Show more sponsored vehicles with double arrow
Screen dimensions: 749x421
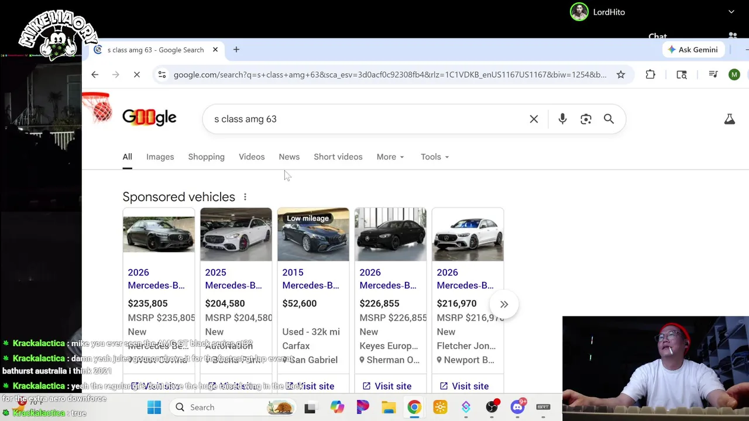tap(504, 304)
